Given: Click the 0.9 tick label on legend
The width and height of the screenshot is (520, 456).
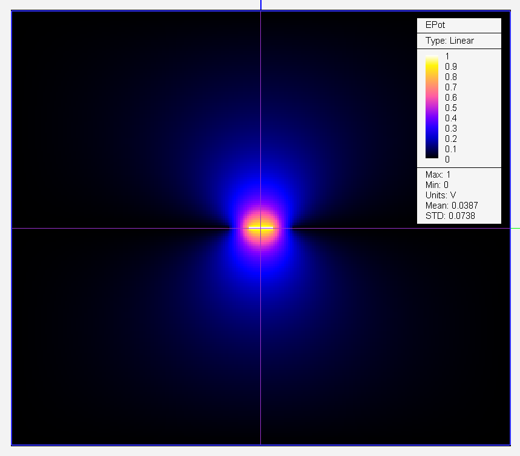Looking at the screenshot, I should click(x=451, y=67).
